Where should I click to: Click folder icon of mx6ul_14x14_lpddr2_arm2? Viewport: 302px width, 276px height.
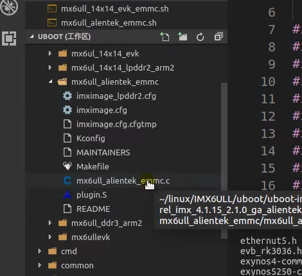[x=62, y=67]
